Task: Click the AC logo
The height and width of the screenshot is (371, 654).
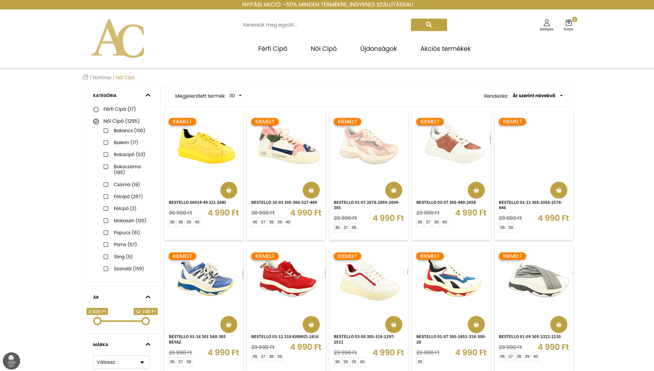Action: [118, 38]
